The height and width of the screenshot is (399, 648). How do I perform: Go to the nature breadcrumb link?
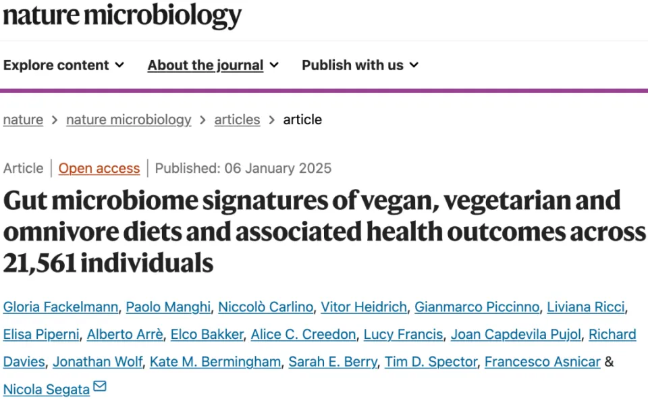23,120
